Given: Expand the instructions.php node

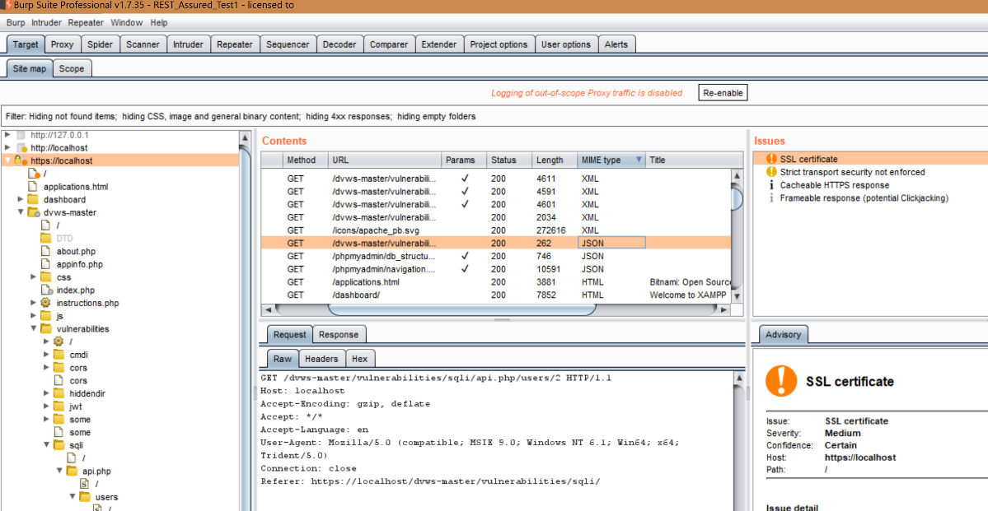Looking at the screenshot, I should (x=34, y=303).
